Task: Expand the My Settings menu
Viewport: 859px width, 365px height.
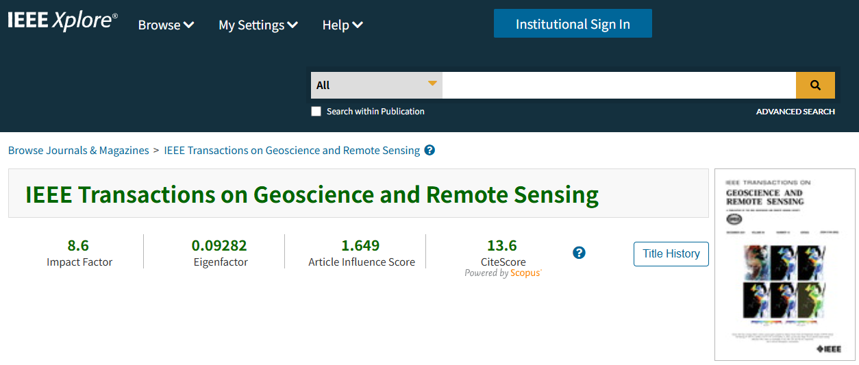Action: pos(258,25)
